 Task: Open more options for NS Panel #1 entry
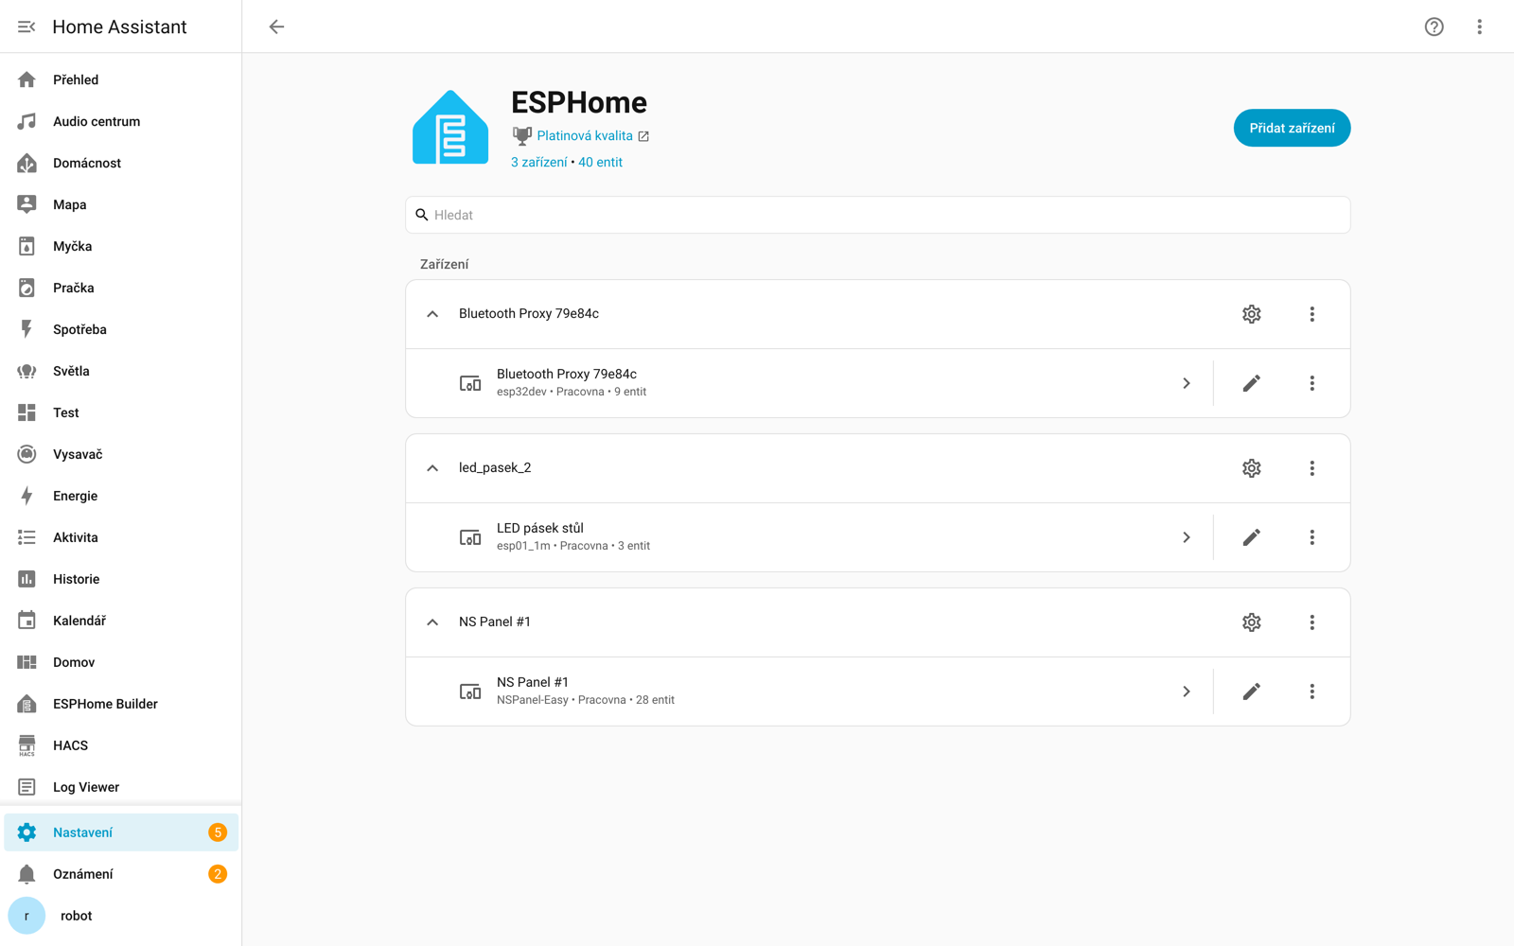click(1312, 622)
